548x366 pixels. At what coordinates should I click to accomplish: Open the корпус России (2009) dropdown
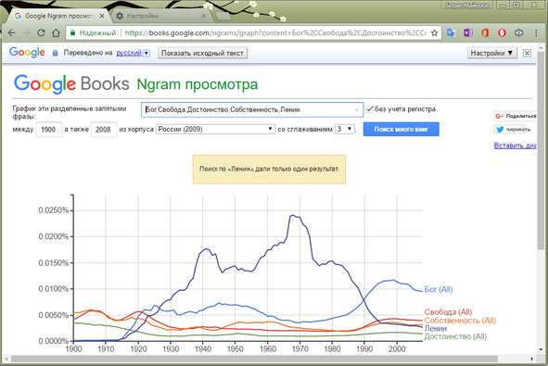click(215, 129)
